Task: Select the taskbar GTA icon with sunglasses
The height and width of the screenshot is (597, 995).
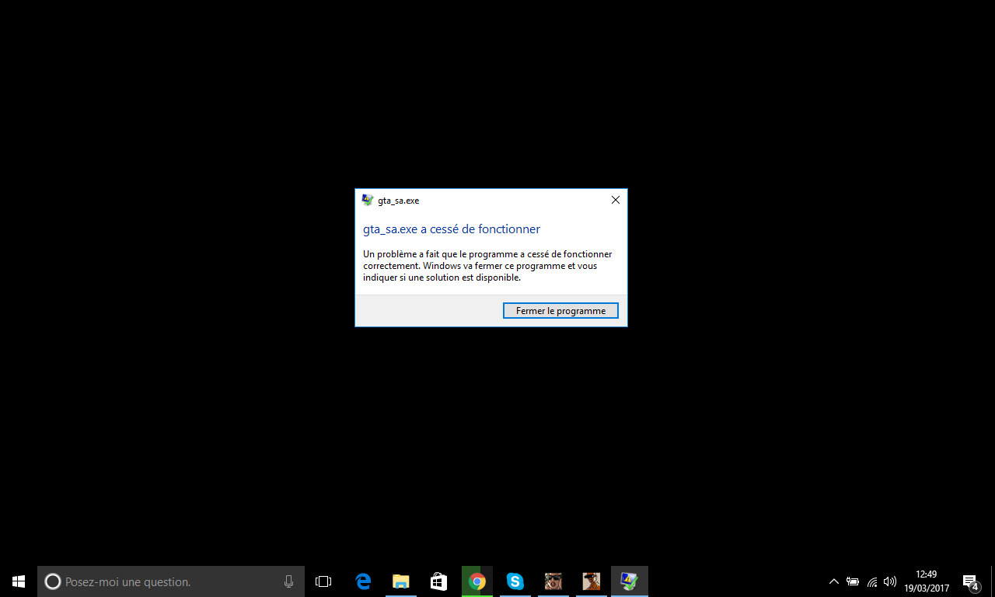Action: tap(553, 581)
